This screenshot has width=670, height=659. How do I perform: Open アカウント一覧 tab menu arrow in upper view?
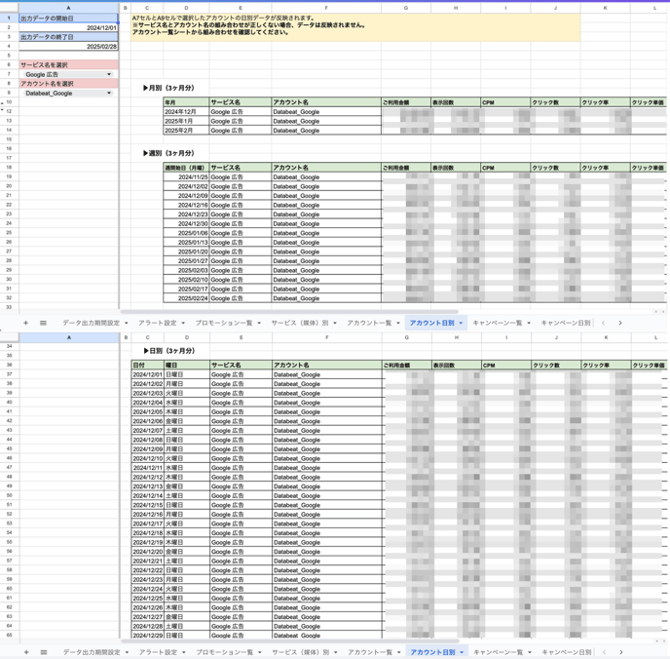[398, 323]
